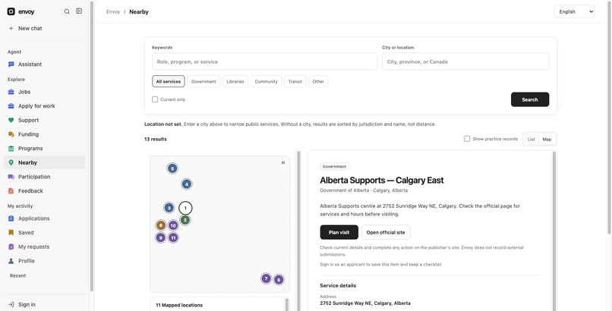612x311 pixels.
Task: Click the Government tag badge
Action: (334, 166)
